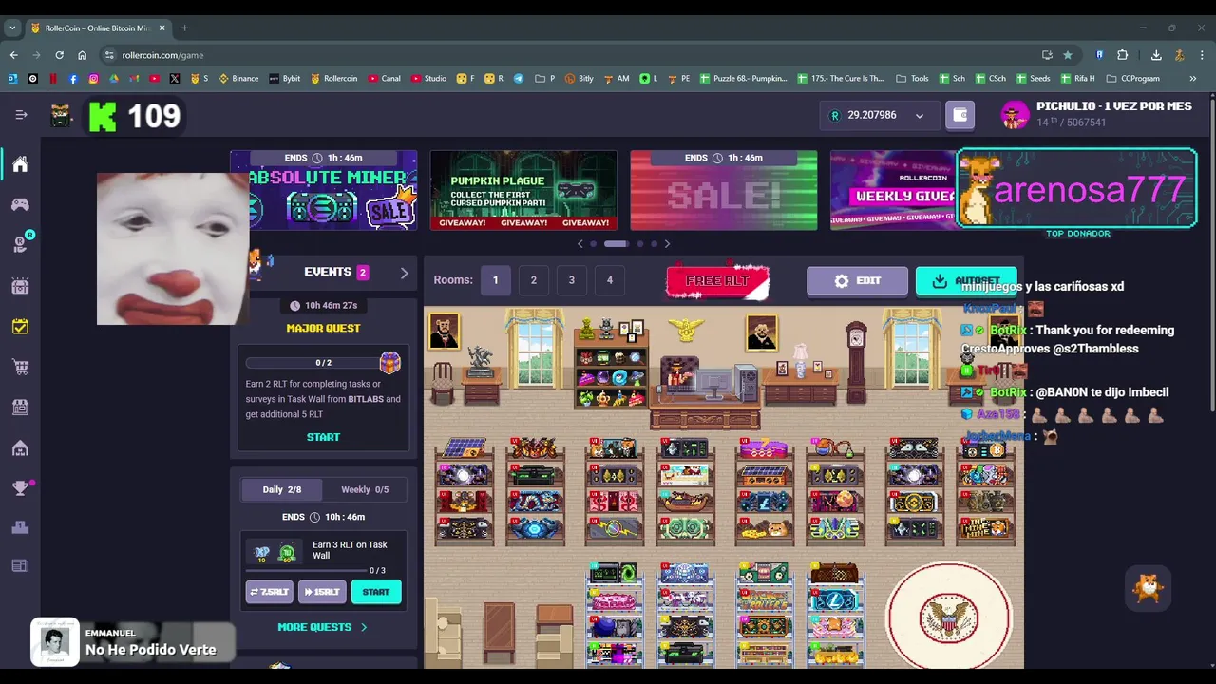Viewport: 1216px width, 684px height.
Task: Open the Bybit bookmark
Action: [x=285, y=79]
